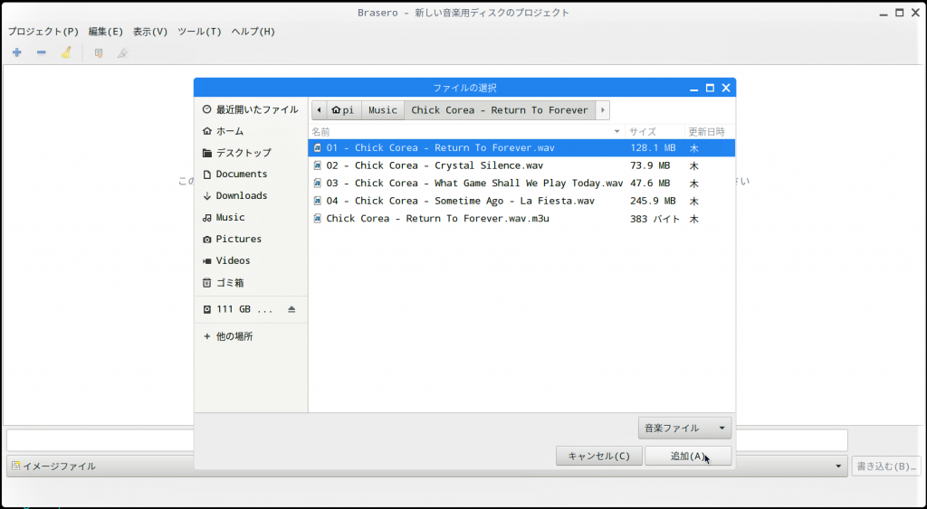Select 04 - Sometime Ago - La Fiesta.wav
Viewport: 927px width, 509px height.
tap(521, 201)
